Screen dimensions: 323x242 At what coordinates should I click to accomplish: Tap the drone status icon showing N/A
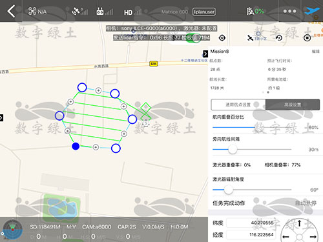37,12
